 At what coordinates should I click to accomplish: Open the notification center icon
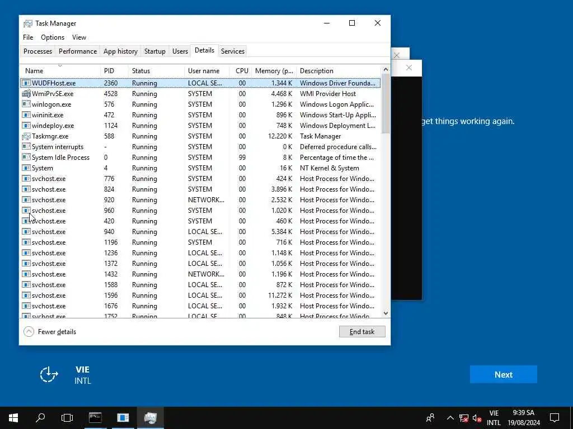(555, 418)
